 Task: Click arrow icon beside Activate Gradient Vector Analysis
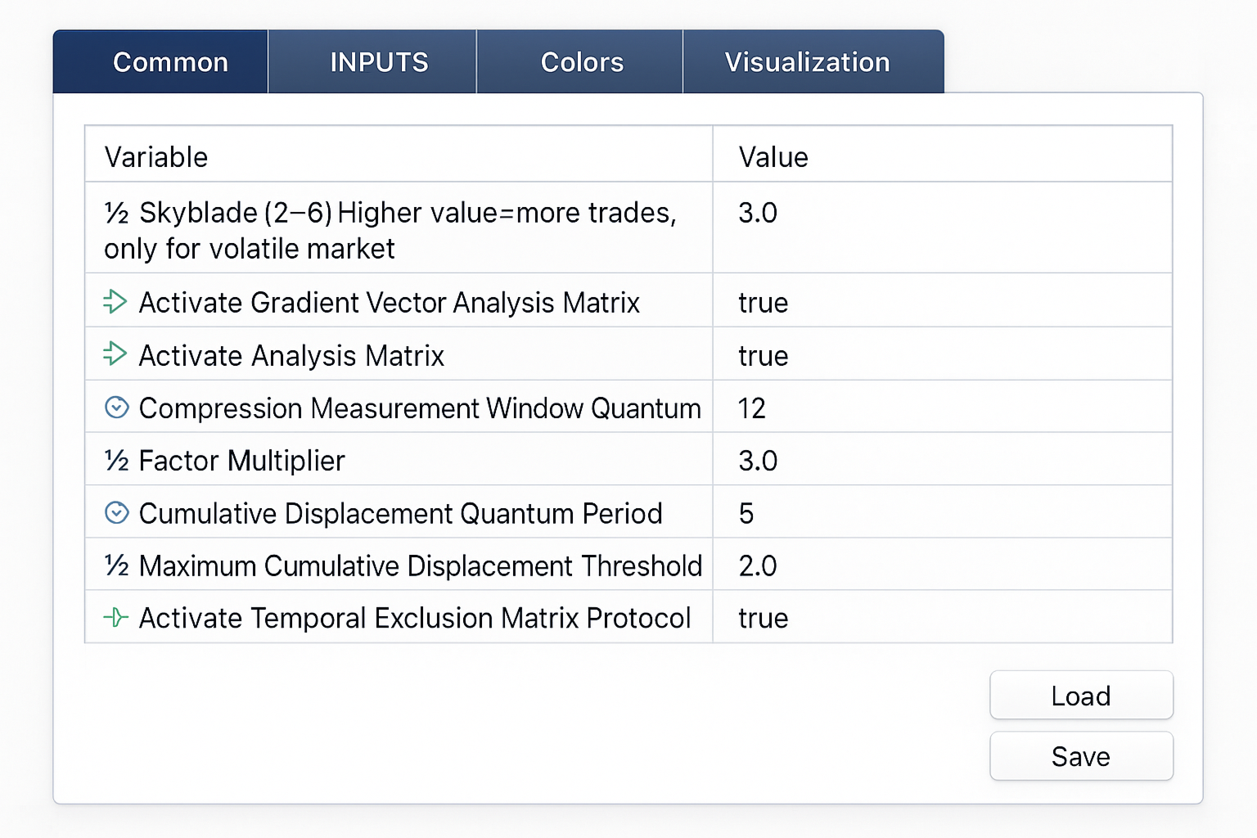tap(115, 302)
